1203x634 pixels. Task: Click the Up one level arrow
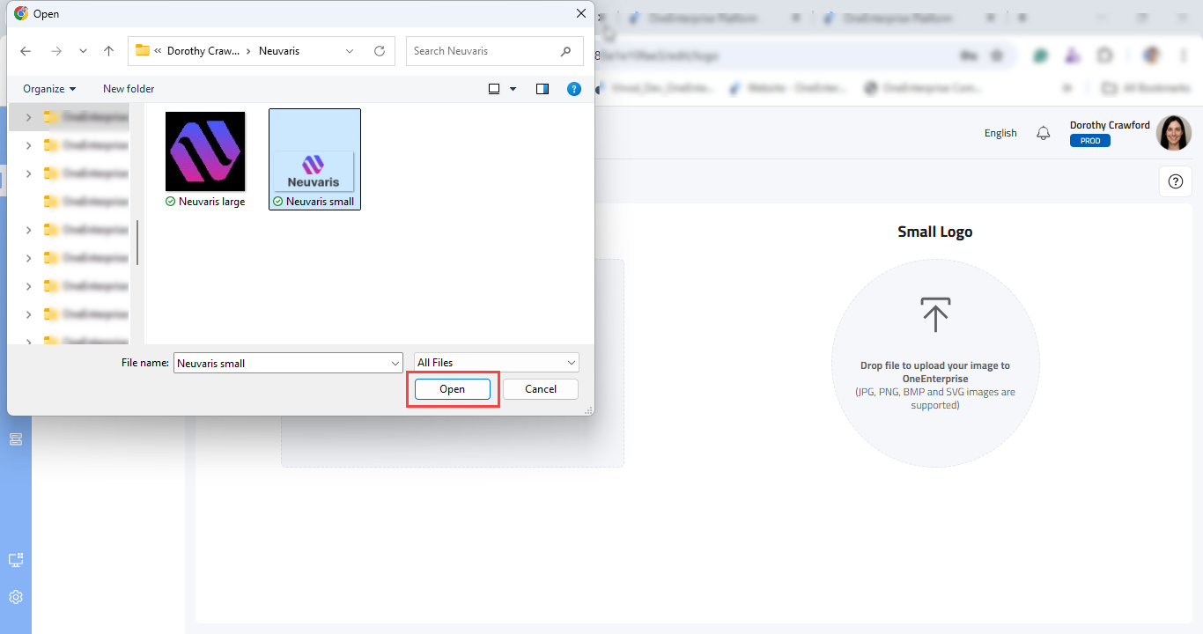(x=108, y=51)
